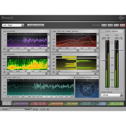Toggle the Pan Power display checkbox
The height and width of the screenshot is (126, 126).
tap(66, 103)
